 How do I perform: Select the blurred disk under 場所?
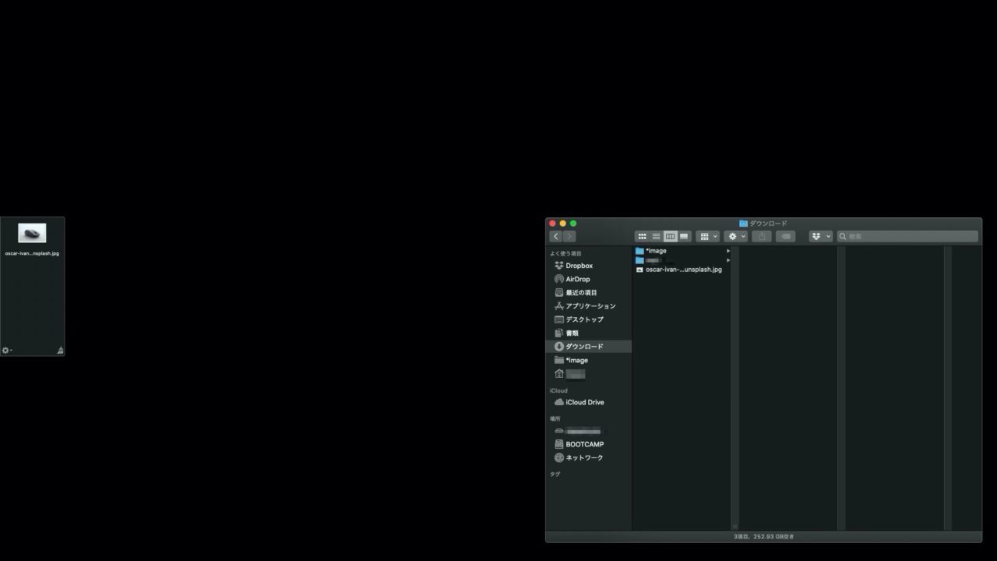pos(588,431)
